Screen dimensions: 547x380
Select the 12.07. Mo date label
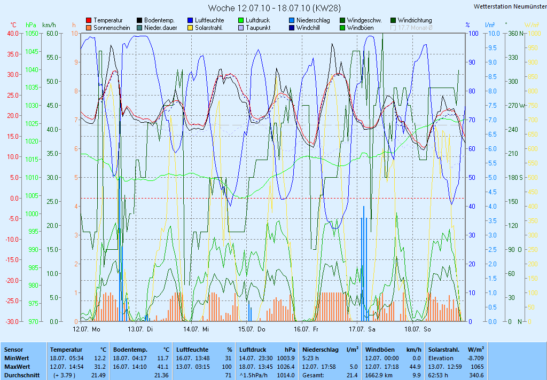point(86,329)
